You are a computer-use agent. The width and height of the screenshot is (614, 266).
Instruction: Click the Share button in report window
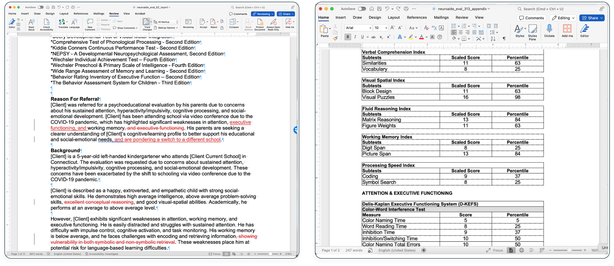point(286,14)
